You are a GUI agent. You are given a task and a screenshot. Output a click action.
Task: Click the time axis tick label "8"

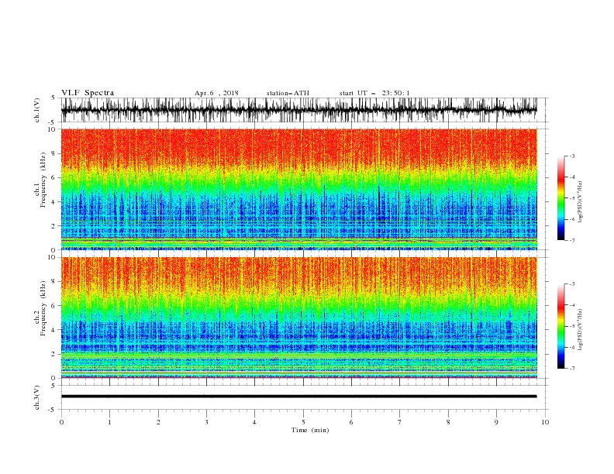pos(448,422)
